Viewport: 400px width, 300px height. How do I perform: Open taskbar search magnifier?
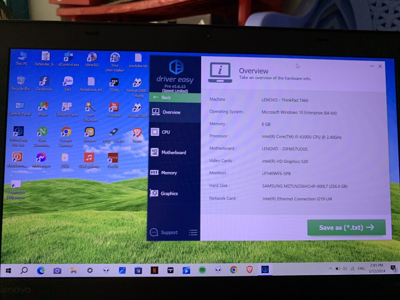[24, 270]
